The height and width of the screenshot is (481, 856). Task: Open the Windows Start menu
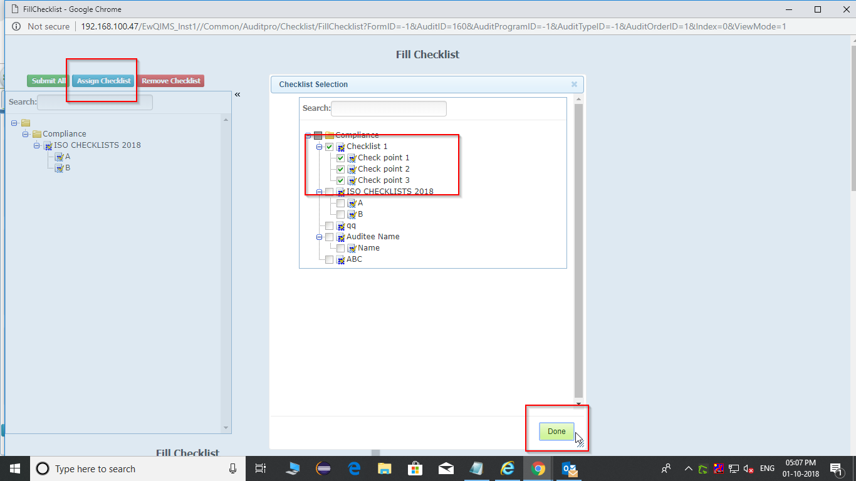click(14, 468)
